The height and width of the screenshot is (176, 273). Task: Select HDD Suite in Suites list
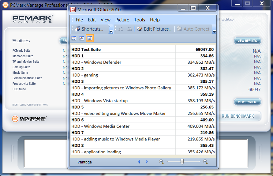click(x=19, y=89)
